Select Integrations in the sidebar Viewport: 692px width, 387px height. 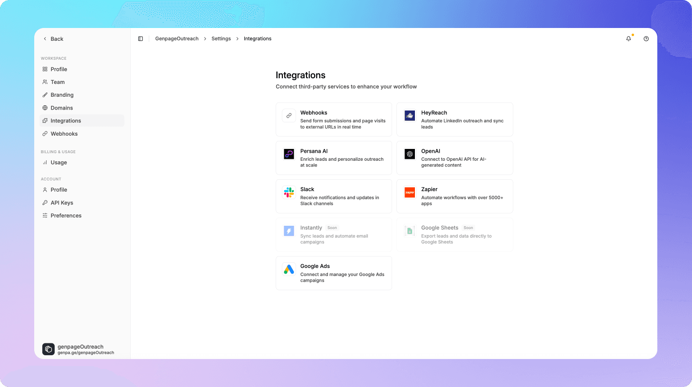pyautogui.click(x=82, y=120)
